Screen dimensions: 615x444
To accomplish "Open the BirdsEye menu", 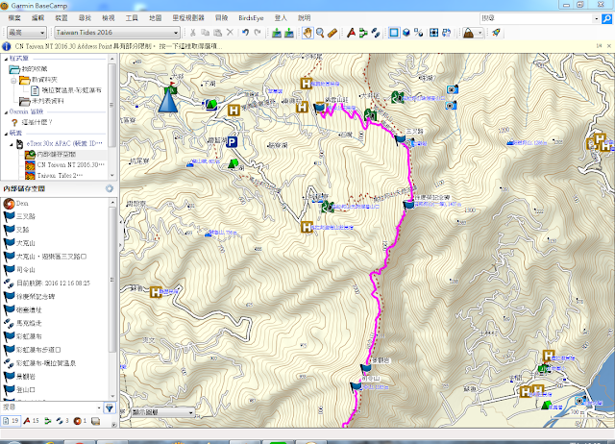I will pyautogui.click(x=251, y=18).
